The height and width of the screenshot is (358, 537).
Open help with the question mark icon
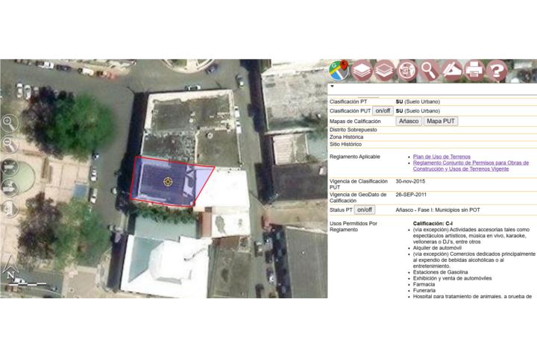[496, 70]
